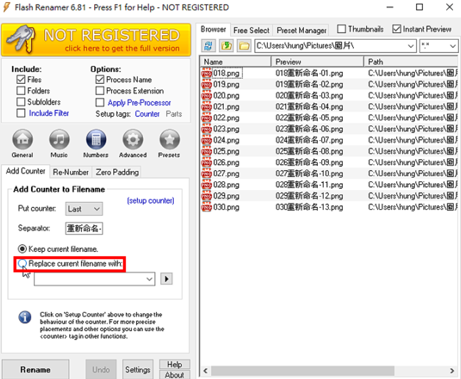Open the Put counter position dropdown
The height and width of the screenshot is (379, 461).
pyautogui.click(x=84, y=209)
